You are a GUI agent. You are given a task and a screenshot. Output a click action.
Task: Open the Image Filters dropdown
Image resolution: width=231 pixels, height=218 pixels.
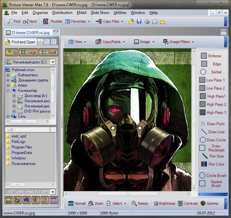tap(179, 42)
